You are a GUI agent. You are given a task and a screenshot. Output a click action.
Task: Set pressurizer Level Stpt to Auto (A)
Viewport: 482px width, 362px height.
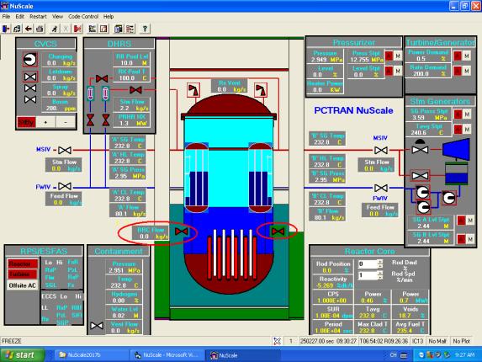click(x=389, y=71)
